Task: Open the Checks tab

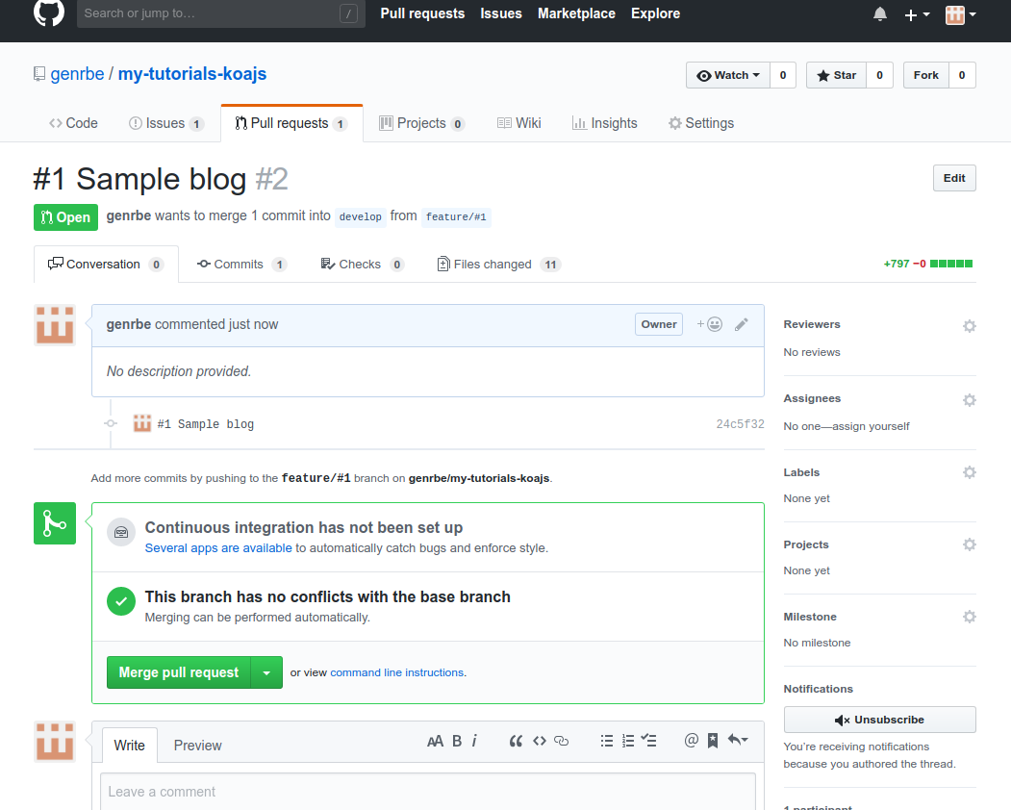Action: coord(363,265)
